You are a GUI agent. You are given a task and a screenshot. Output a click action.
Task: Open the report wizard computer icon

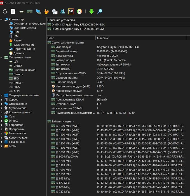tap(55, 11)
